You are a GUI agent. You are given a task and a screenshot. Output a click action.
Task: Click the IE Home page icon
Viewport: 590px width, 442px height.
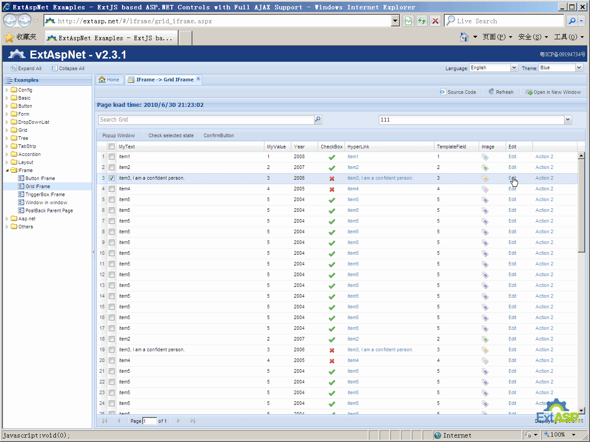coord(464,37)
